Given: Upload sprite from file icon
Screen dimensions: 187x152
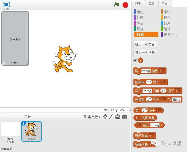Looking at the screenshot, I should click(x=117, y=116).
